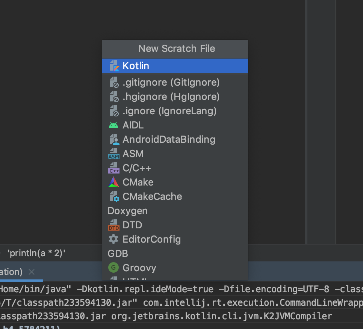Click the New Scratch File popup title

177,49
